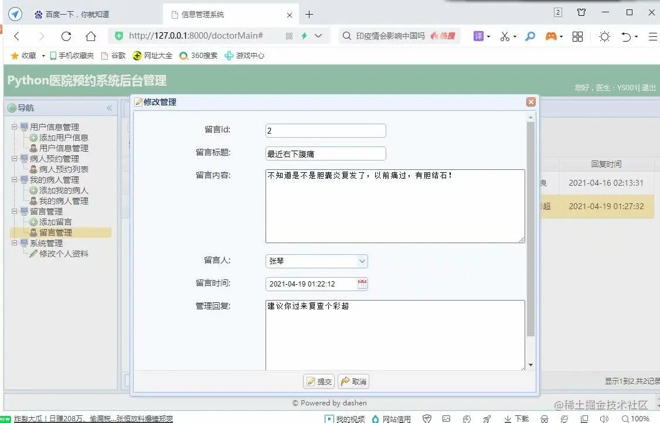Open the calendar picker icon
This screenshot has width=660, height=423.
point(362,284)
